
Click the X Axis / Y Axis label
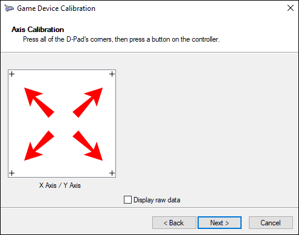(x=60, y=185)
